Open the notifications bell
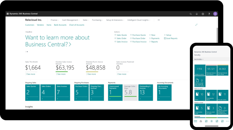Image resolution: width=233 pixels, height=130 pixels. click(x=197, y=14)
